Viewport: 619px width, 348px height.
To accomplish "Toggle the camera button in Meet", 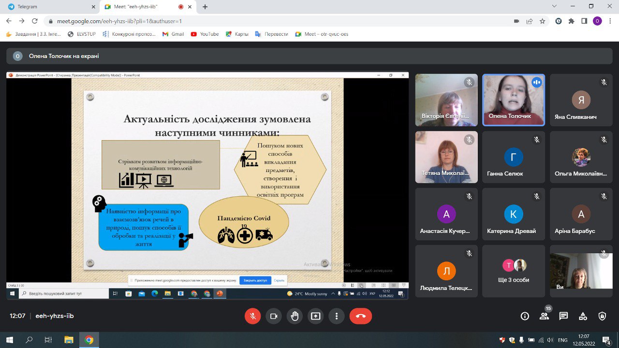I will [x=273, y=316].
